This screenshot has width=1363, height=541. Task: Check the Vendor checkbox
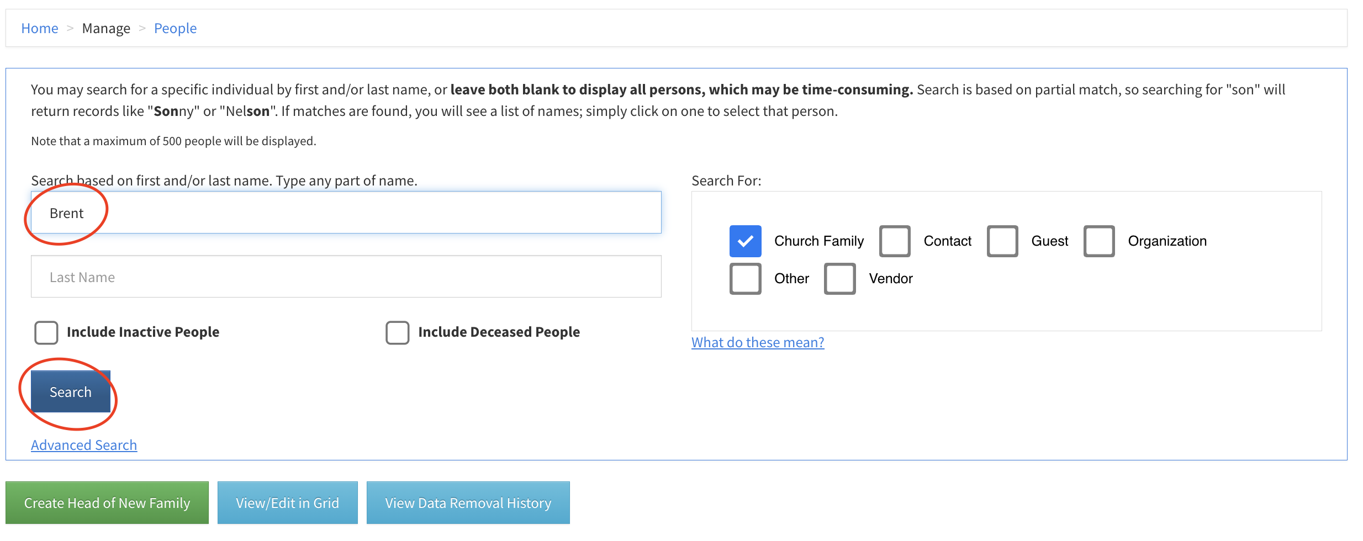pos(839,279)
